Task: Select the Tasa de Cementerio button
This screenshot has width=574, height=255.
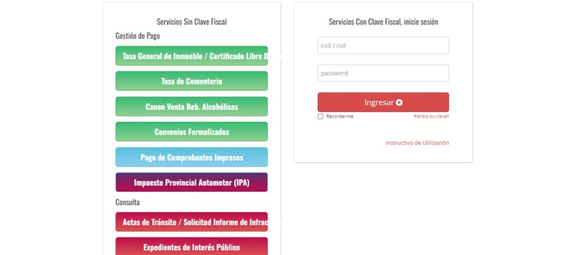Action: click(192, 81)
